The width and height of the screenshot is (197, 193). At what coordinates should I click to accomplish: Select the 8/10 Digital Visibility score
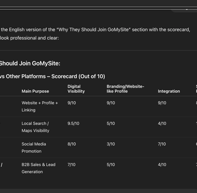point(71,144)
